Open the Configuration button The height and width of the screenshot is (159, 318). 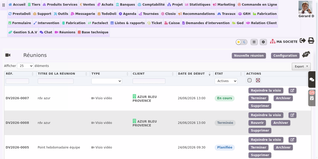click(x=285, y=56)
